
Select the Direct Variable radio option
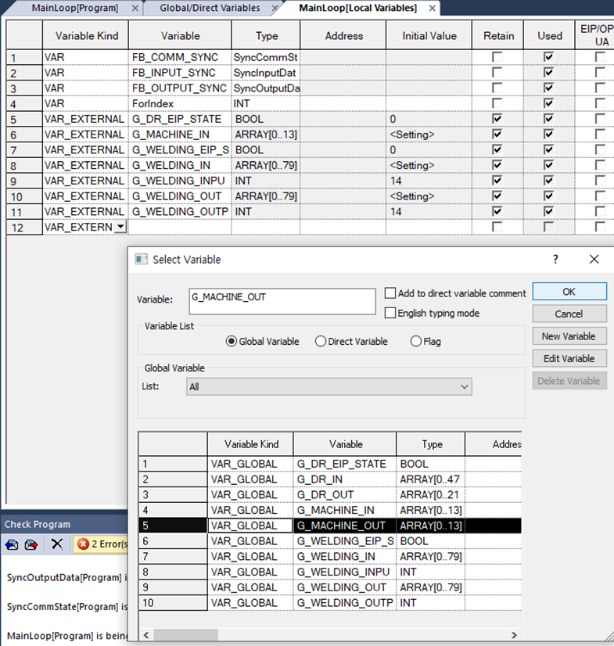tap(321, 341)
